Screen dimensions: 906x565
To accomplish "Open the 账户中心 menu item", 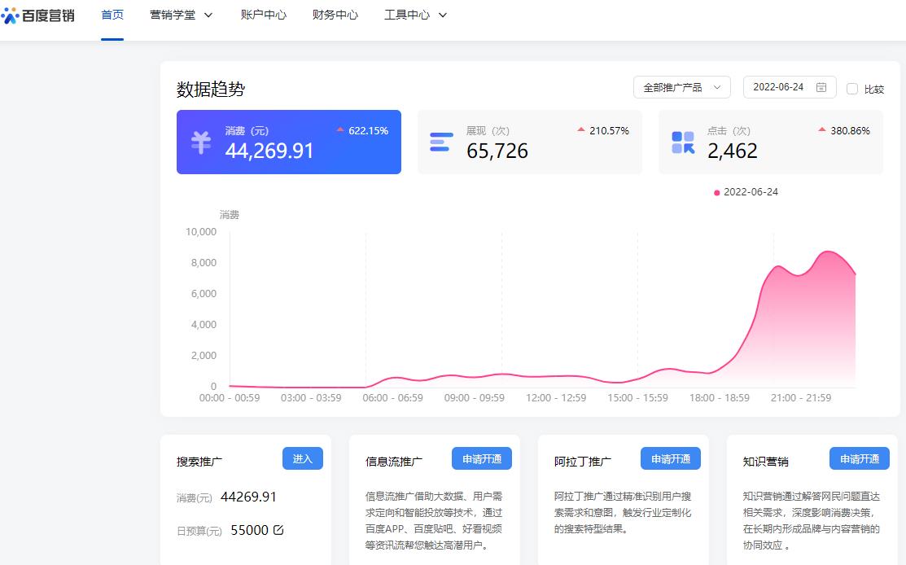I will click(263, 14).
